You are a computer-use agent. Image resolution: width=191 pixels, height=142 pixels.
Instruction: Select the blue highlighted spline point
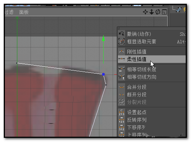(103, 74)
